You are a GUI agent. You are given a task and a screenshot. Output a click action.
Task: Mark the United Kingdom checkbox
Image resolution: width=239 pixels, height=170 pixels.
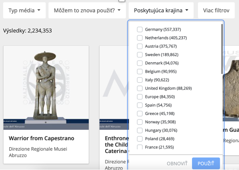click(139, 88)
